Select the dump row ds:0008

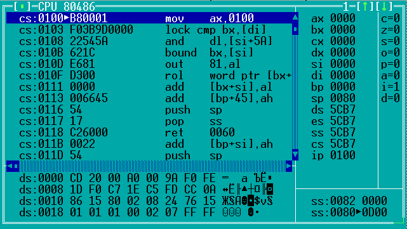146,189
